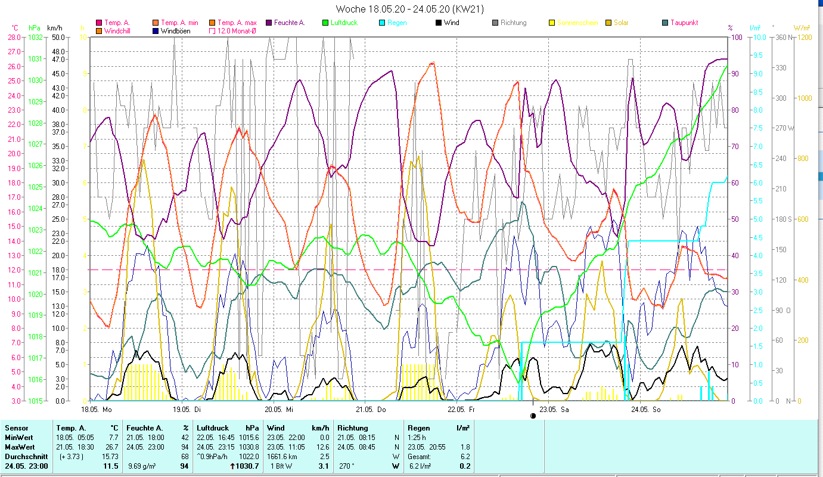Click the chart title 'Woche 18.05.20 - 24.05.20 (KW21)'
Screen dimensions: 823x477
(x=410, y=9)
